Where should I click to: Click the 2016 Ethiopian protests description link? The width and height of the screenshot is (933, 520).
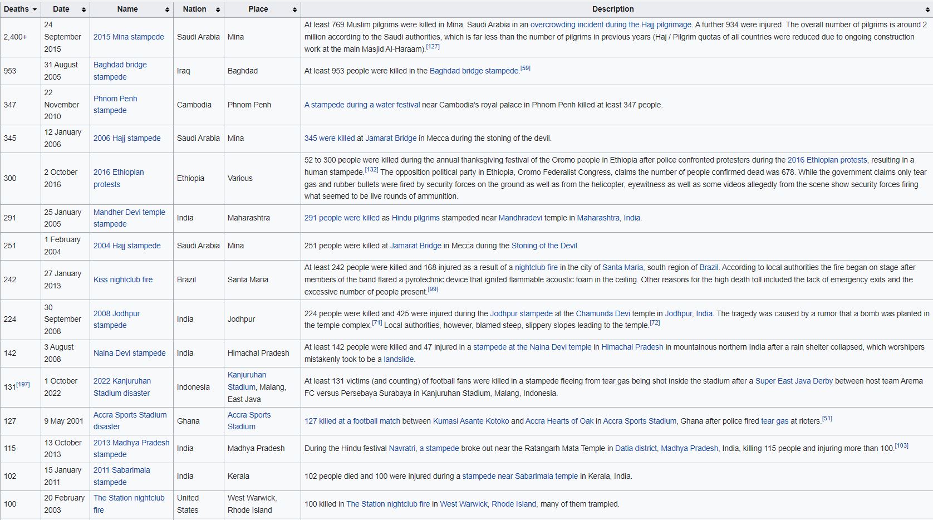pos(827,160)
